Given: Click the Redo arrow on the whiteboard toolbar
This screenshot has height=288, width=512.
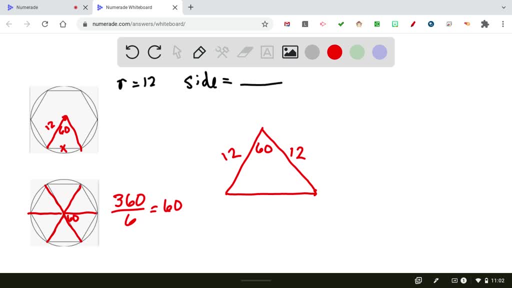Looking at the screenshot, I should [x=154, y=51].
